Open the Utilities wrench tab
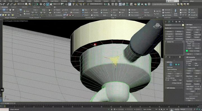Viewport: 202px width, 111px height. [x=183, y=22]
